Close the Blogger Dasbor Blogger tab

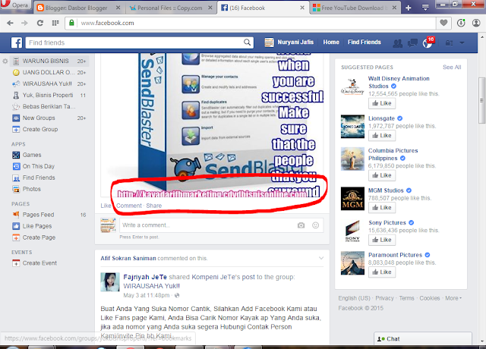(x=118, y=8)
